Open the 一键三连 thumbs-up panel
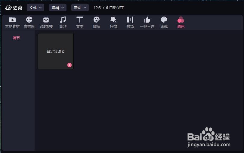The width and height of the screenshot is (244, 153). point(147,22)
